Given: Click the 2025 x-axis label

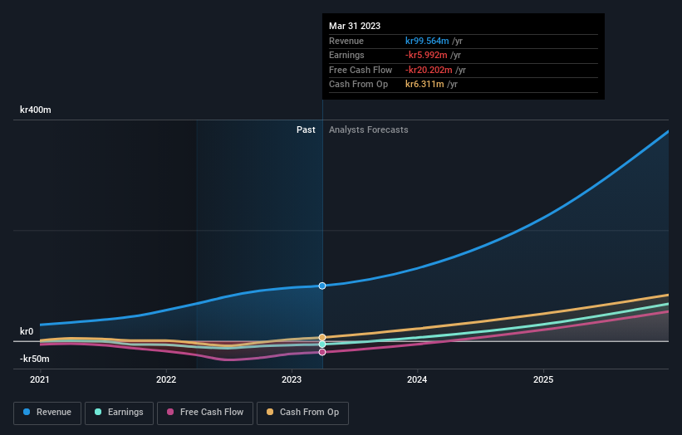Looking at the screenshot, I should point(543,379).
